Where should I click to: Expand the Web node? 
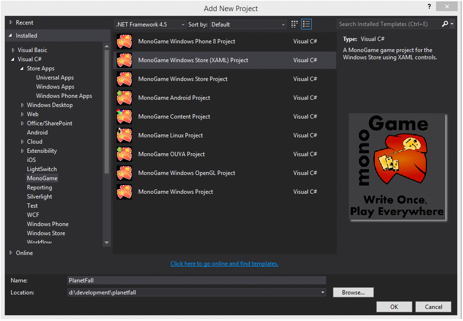(22, 114)
